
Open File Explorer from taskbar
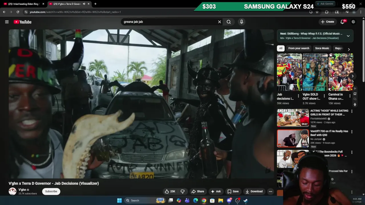(x=221, y=200)
